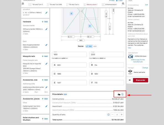Add filling to the left sash plus
Viewport: 164px width, 125px height.
71,13
